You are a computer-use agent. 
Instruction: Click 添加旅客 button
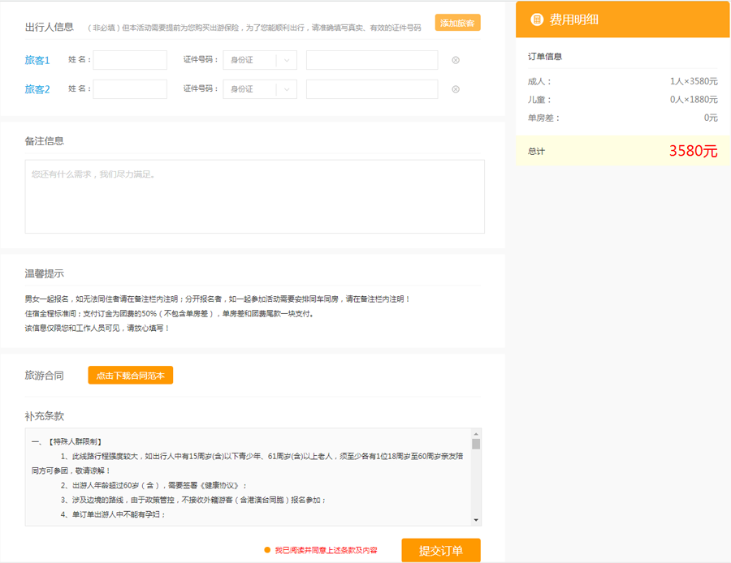tap(458, 23)
